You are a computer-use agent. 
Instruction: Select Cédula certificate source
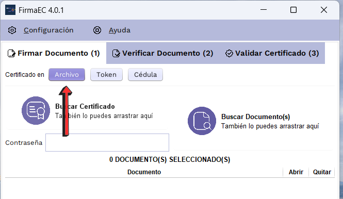(145, 75)
